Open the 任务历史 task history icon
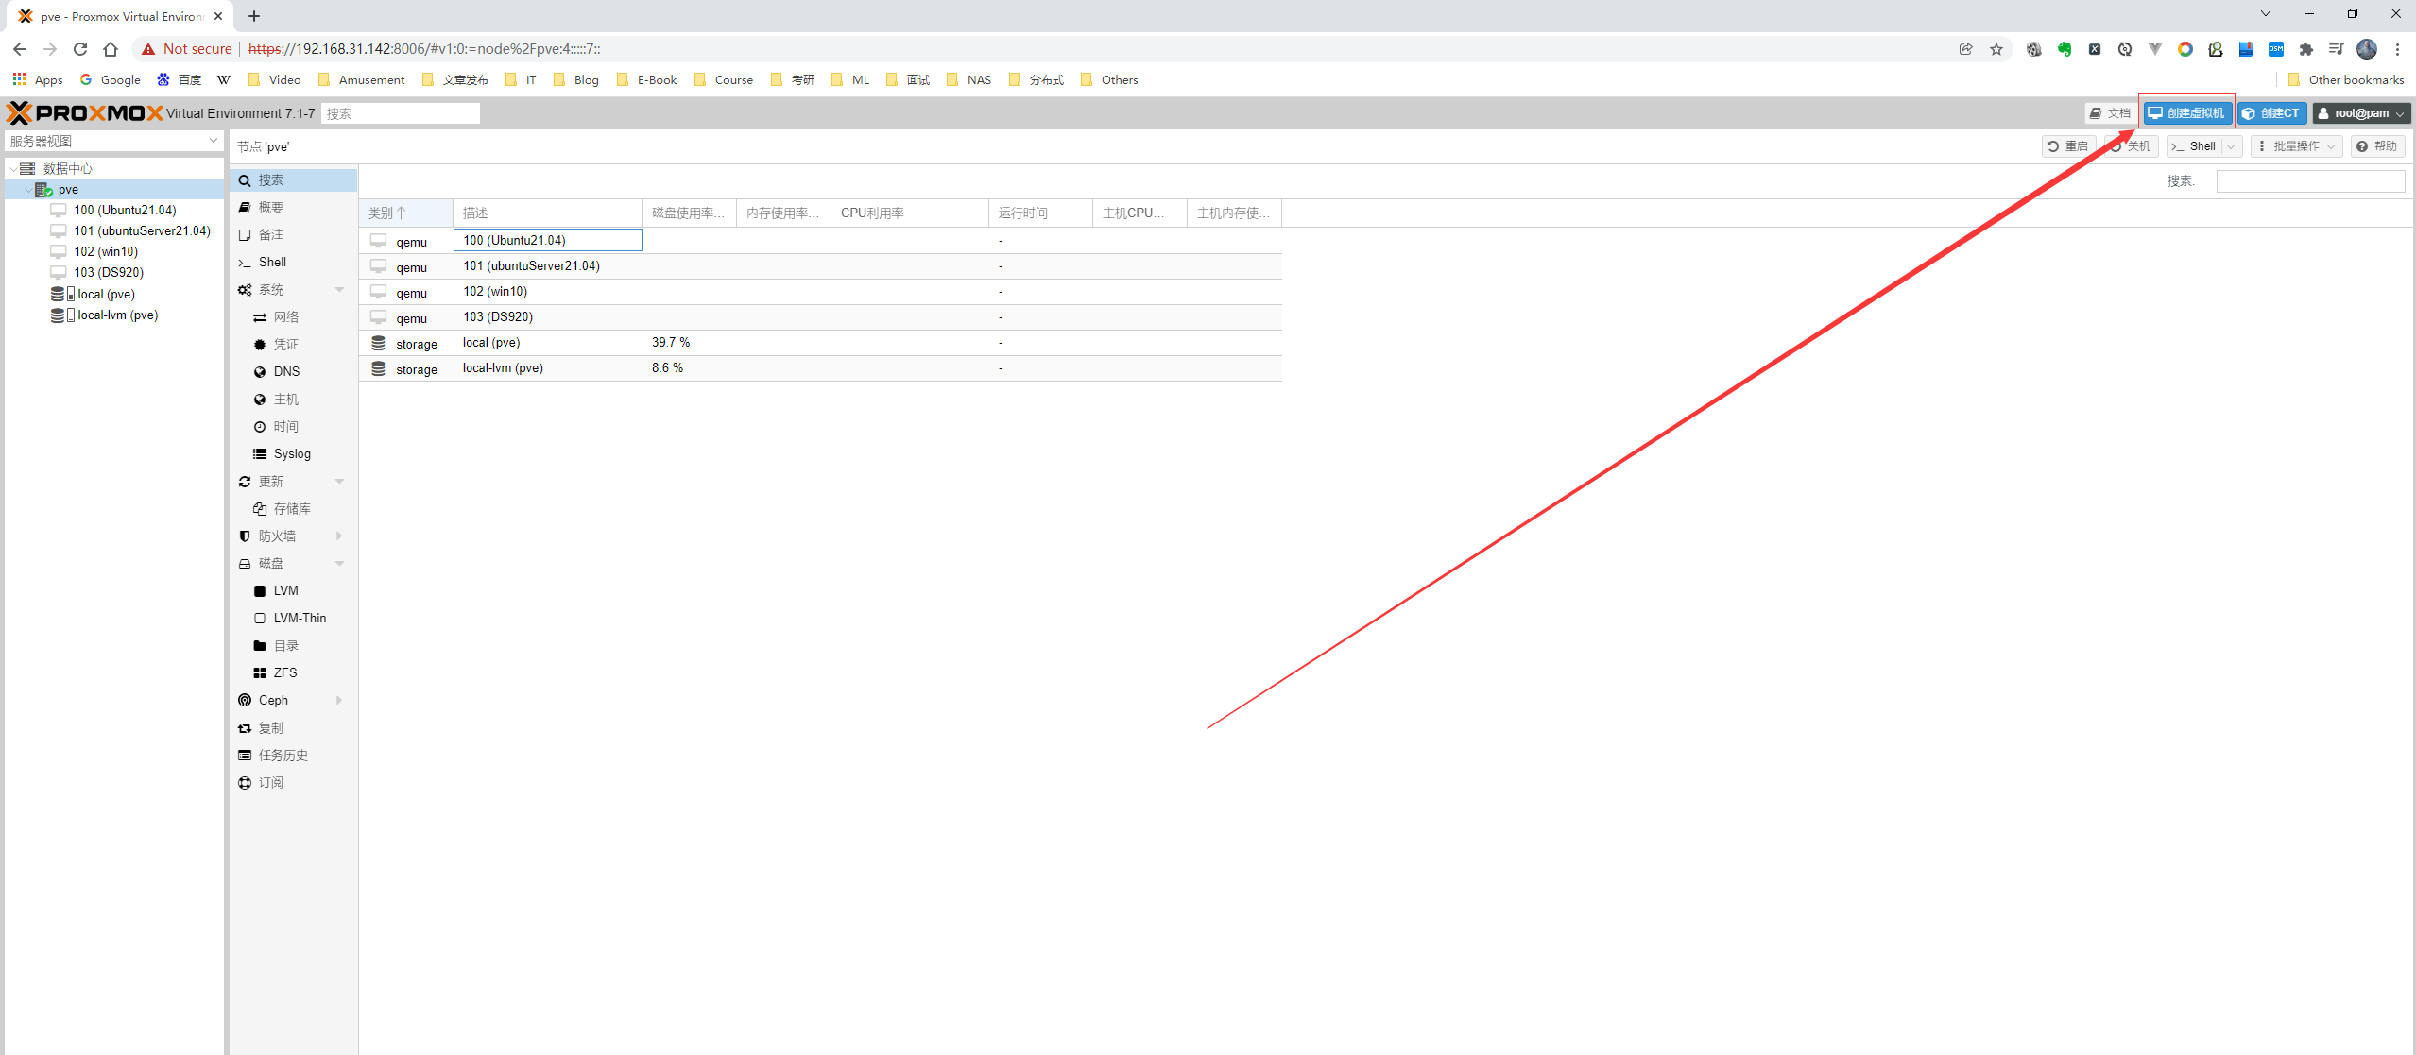The height and width of the screenshot is (1055, 2416). pyautogui.click(x=245, y=756)
